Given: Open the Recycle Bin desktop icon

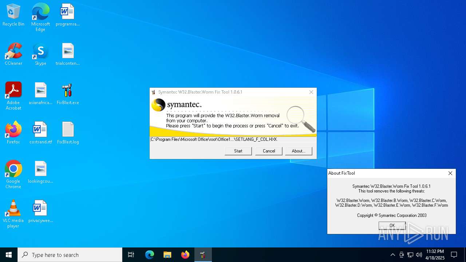Looking at the screenshot, I should coord(13,15).
